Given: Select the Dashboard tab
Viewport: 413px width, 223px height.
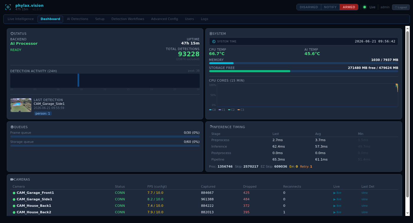Looking at the screenshot, I should (x=50, y=19).
